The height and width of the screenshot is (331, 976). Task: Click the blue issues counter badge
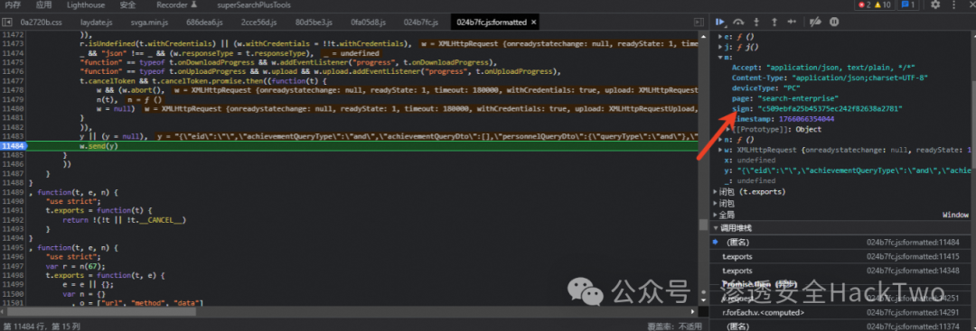tap(907, 5)
